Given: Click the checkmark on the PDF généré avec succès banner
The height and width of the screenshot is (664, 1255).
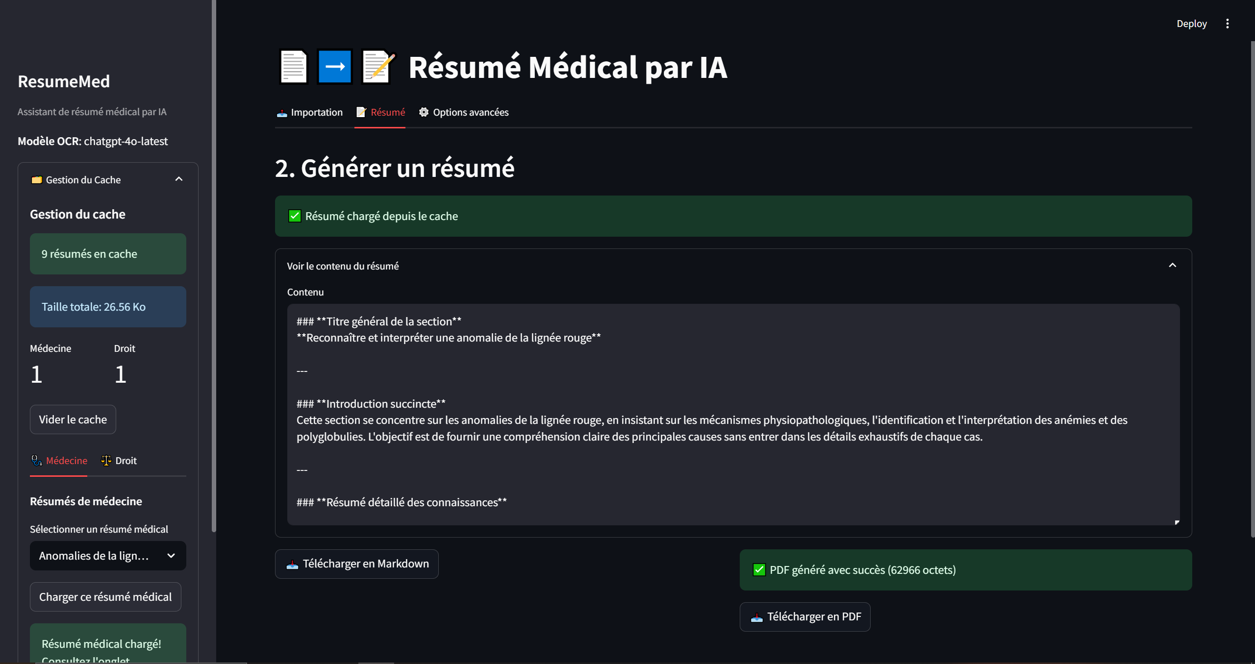Looking at the screenshot, I should click(759, 570).
